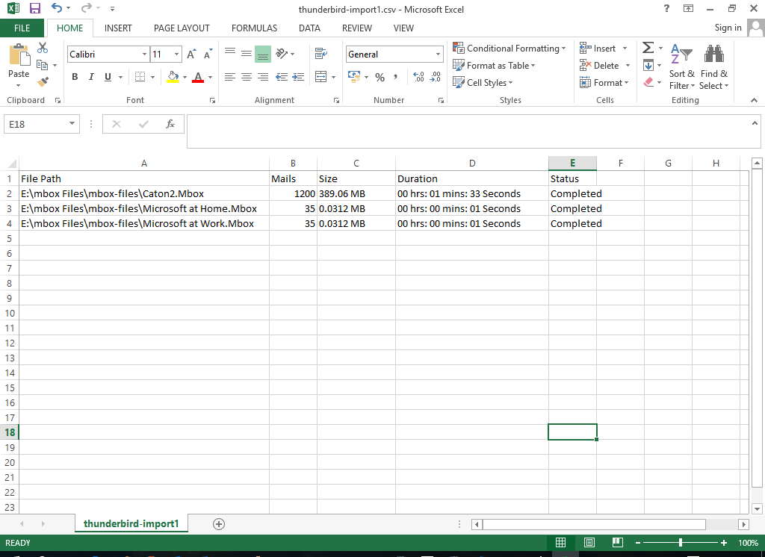The height and width of the screenshot is (557, 765).
Task: Toggle Underline formatting
Action: click(x=108, y=77)
